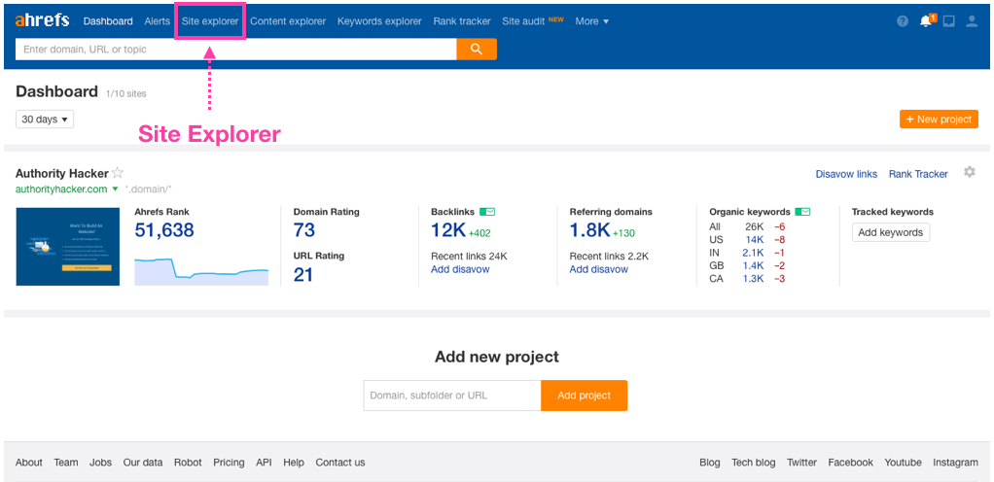Expand the More menu in navigation
The height and width of the screenshot is (482, 994).
tap(592, 21)
